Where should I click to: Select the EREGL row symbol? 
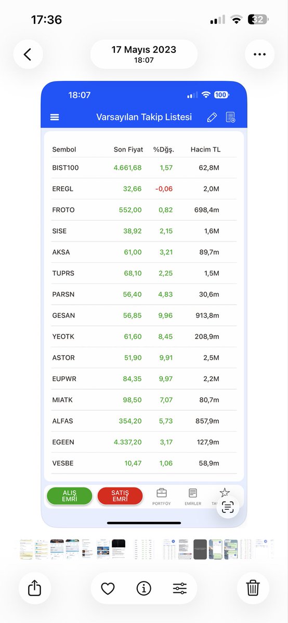[x=63, y=189]
